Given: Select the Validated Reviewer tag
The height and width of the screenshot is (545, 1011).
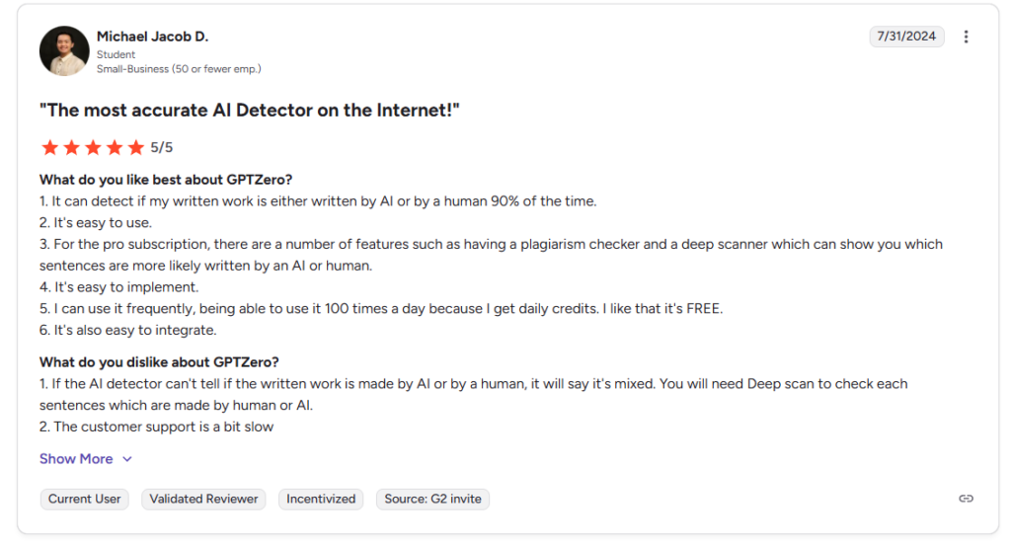Looking at the screenshot, I should (203, 499).
